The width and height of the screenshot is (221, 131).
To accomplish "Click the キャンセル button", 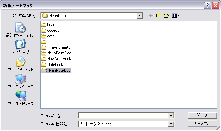I will point(202,123).
